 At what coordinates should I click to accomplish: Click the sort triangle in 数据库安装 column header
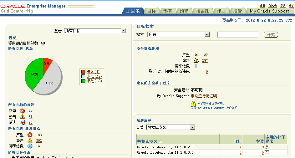point(160,141)
